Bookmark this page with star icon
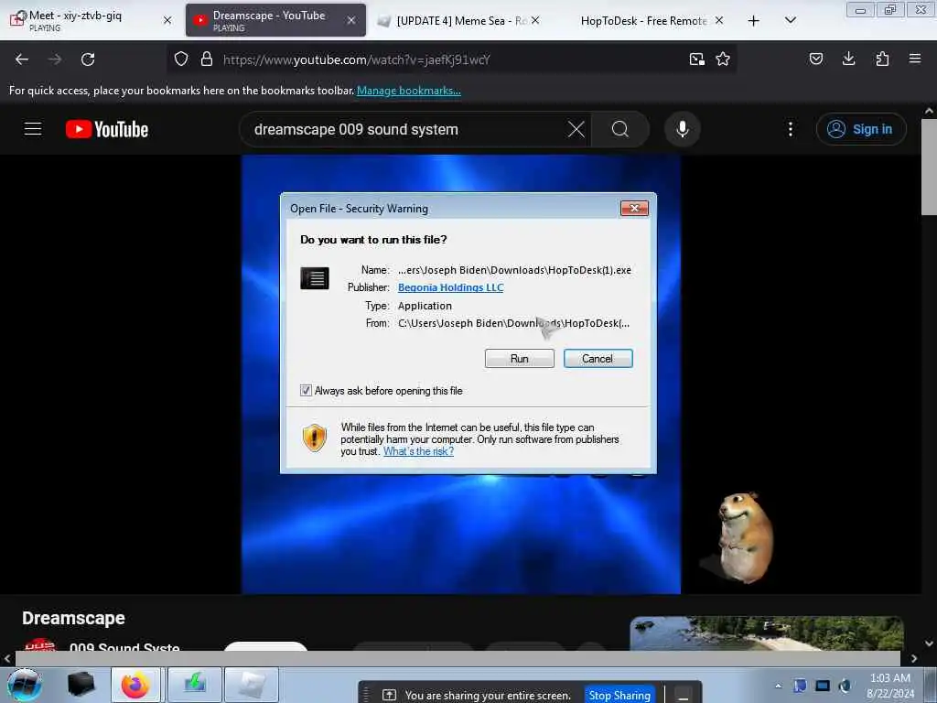 click(x=723, y=59)
